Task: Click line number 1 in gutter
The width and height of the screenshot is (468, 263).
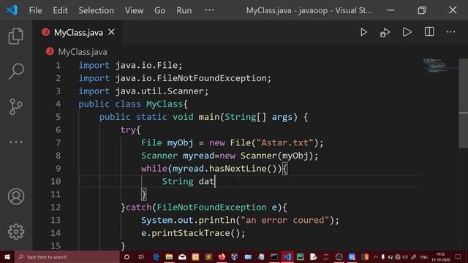Action: 58,65
